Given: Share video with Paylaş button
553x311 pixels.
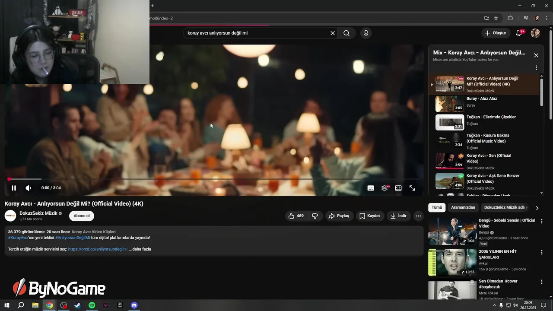Looking at the screenshot, I should pos(339,216).
